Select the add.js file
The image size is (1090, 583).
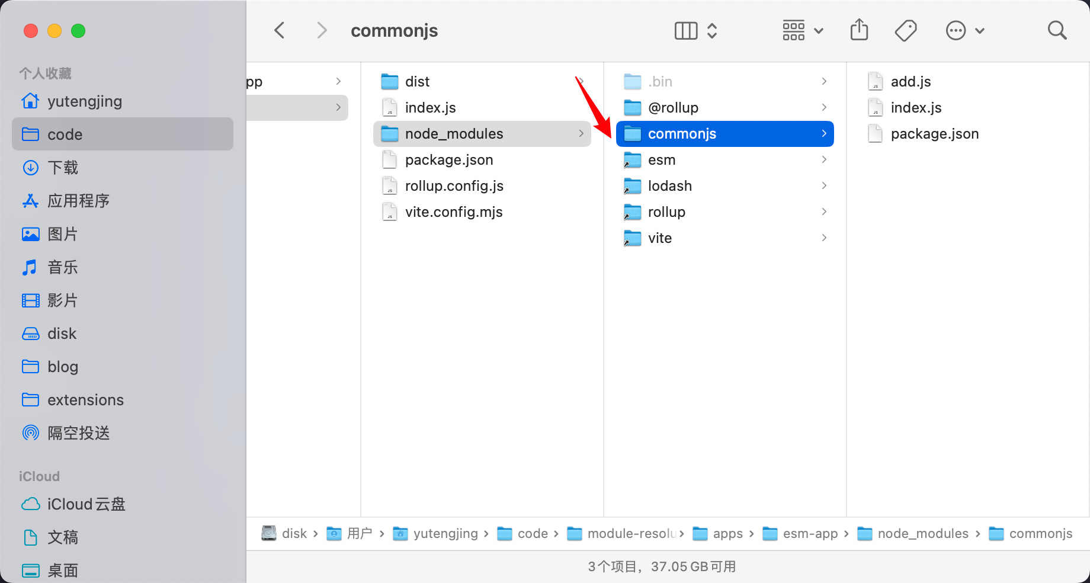tap(911, 81)
